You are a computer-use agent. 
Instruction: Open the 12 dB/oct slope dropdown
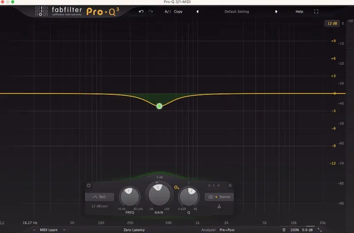click(x=100, y=206)
